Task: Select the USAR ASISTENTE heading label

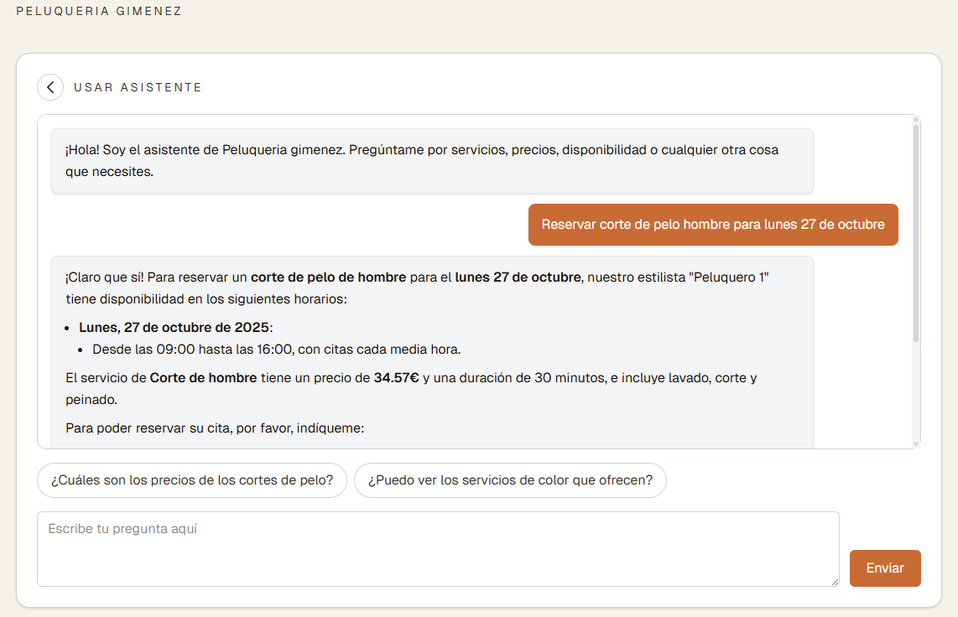Action: point(138,86)
